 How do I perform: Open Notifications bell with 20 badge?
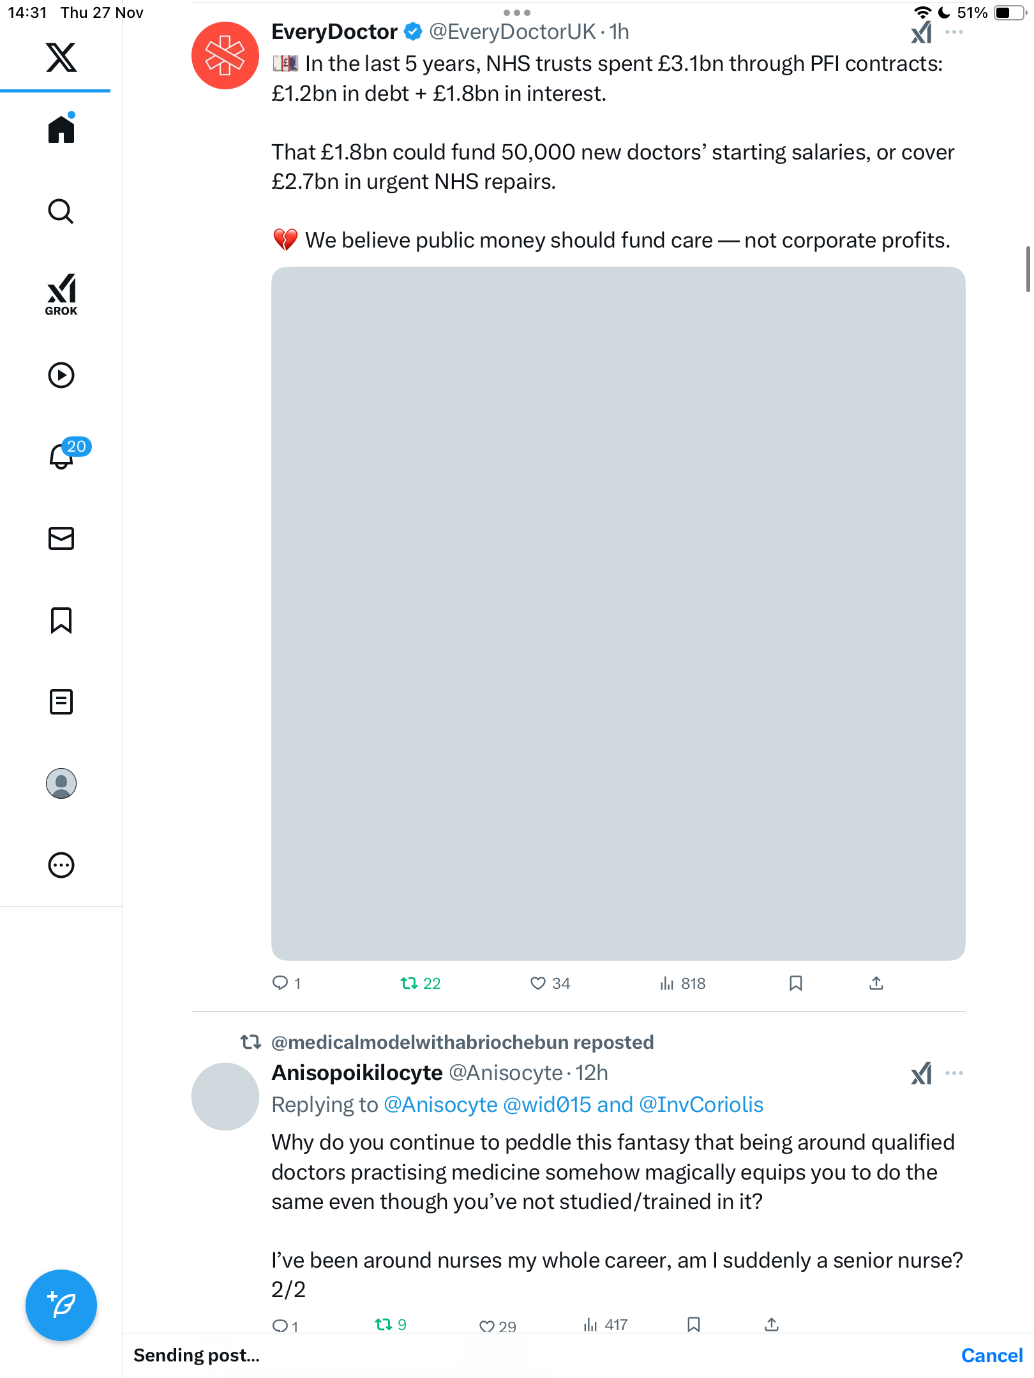click(62, 456)
